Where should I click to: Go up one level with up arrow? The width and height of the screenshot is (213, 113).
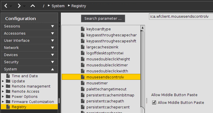33,6
